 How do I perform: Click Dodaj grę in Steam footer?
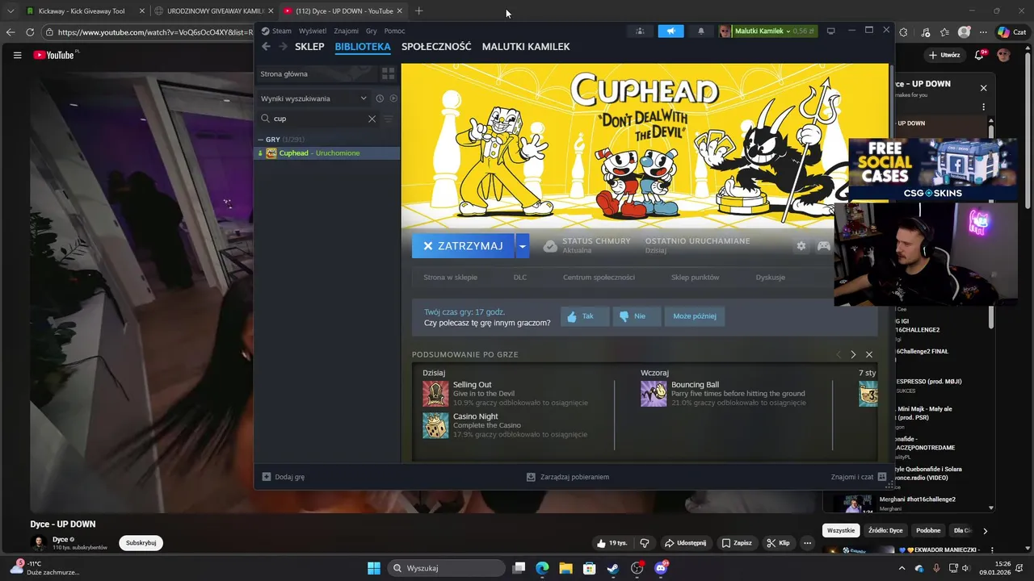[x=283, y=477]
